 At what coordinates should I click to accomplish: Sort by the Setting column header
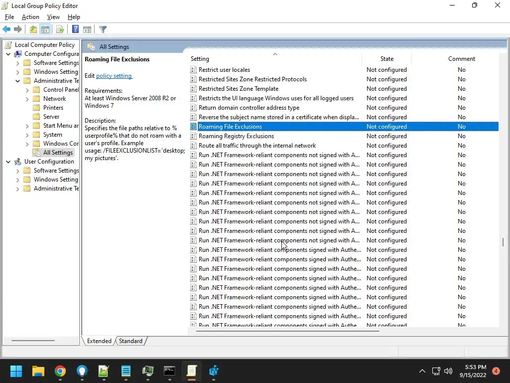point(275,59)
